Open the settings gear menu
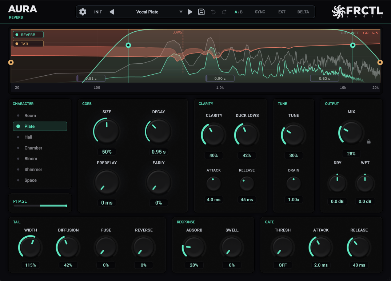This screenshot has width=391, height=281. [83, 12]
